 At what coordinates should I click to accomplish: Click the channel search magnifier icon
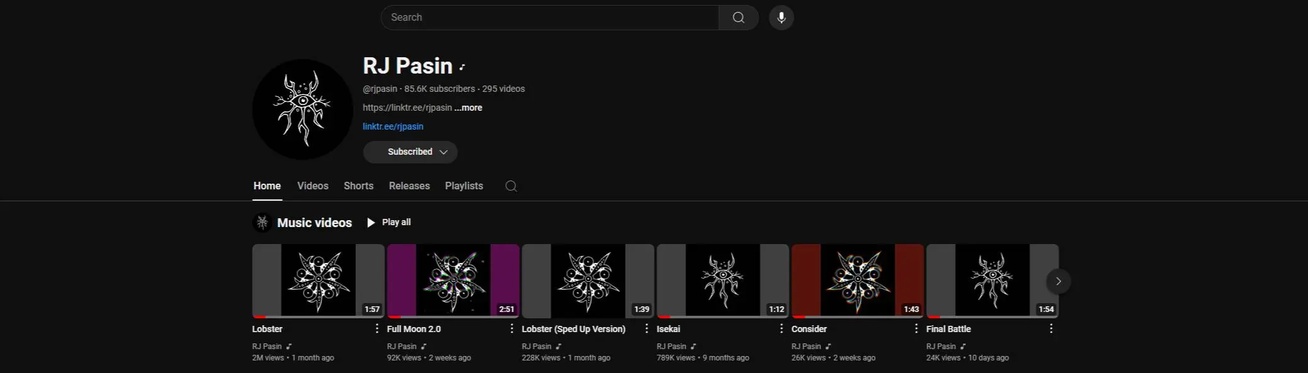click(511, 186)
